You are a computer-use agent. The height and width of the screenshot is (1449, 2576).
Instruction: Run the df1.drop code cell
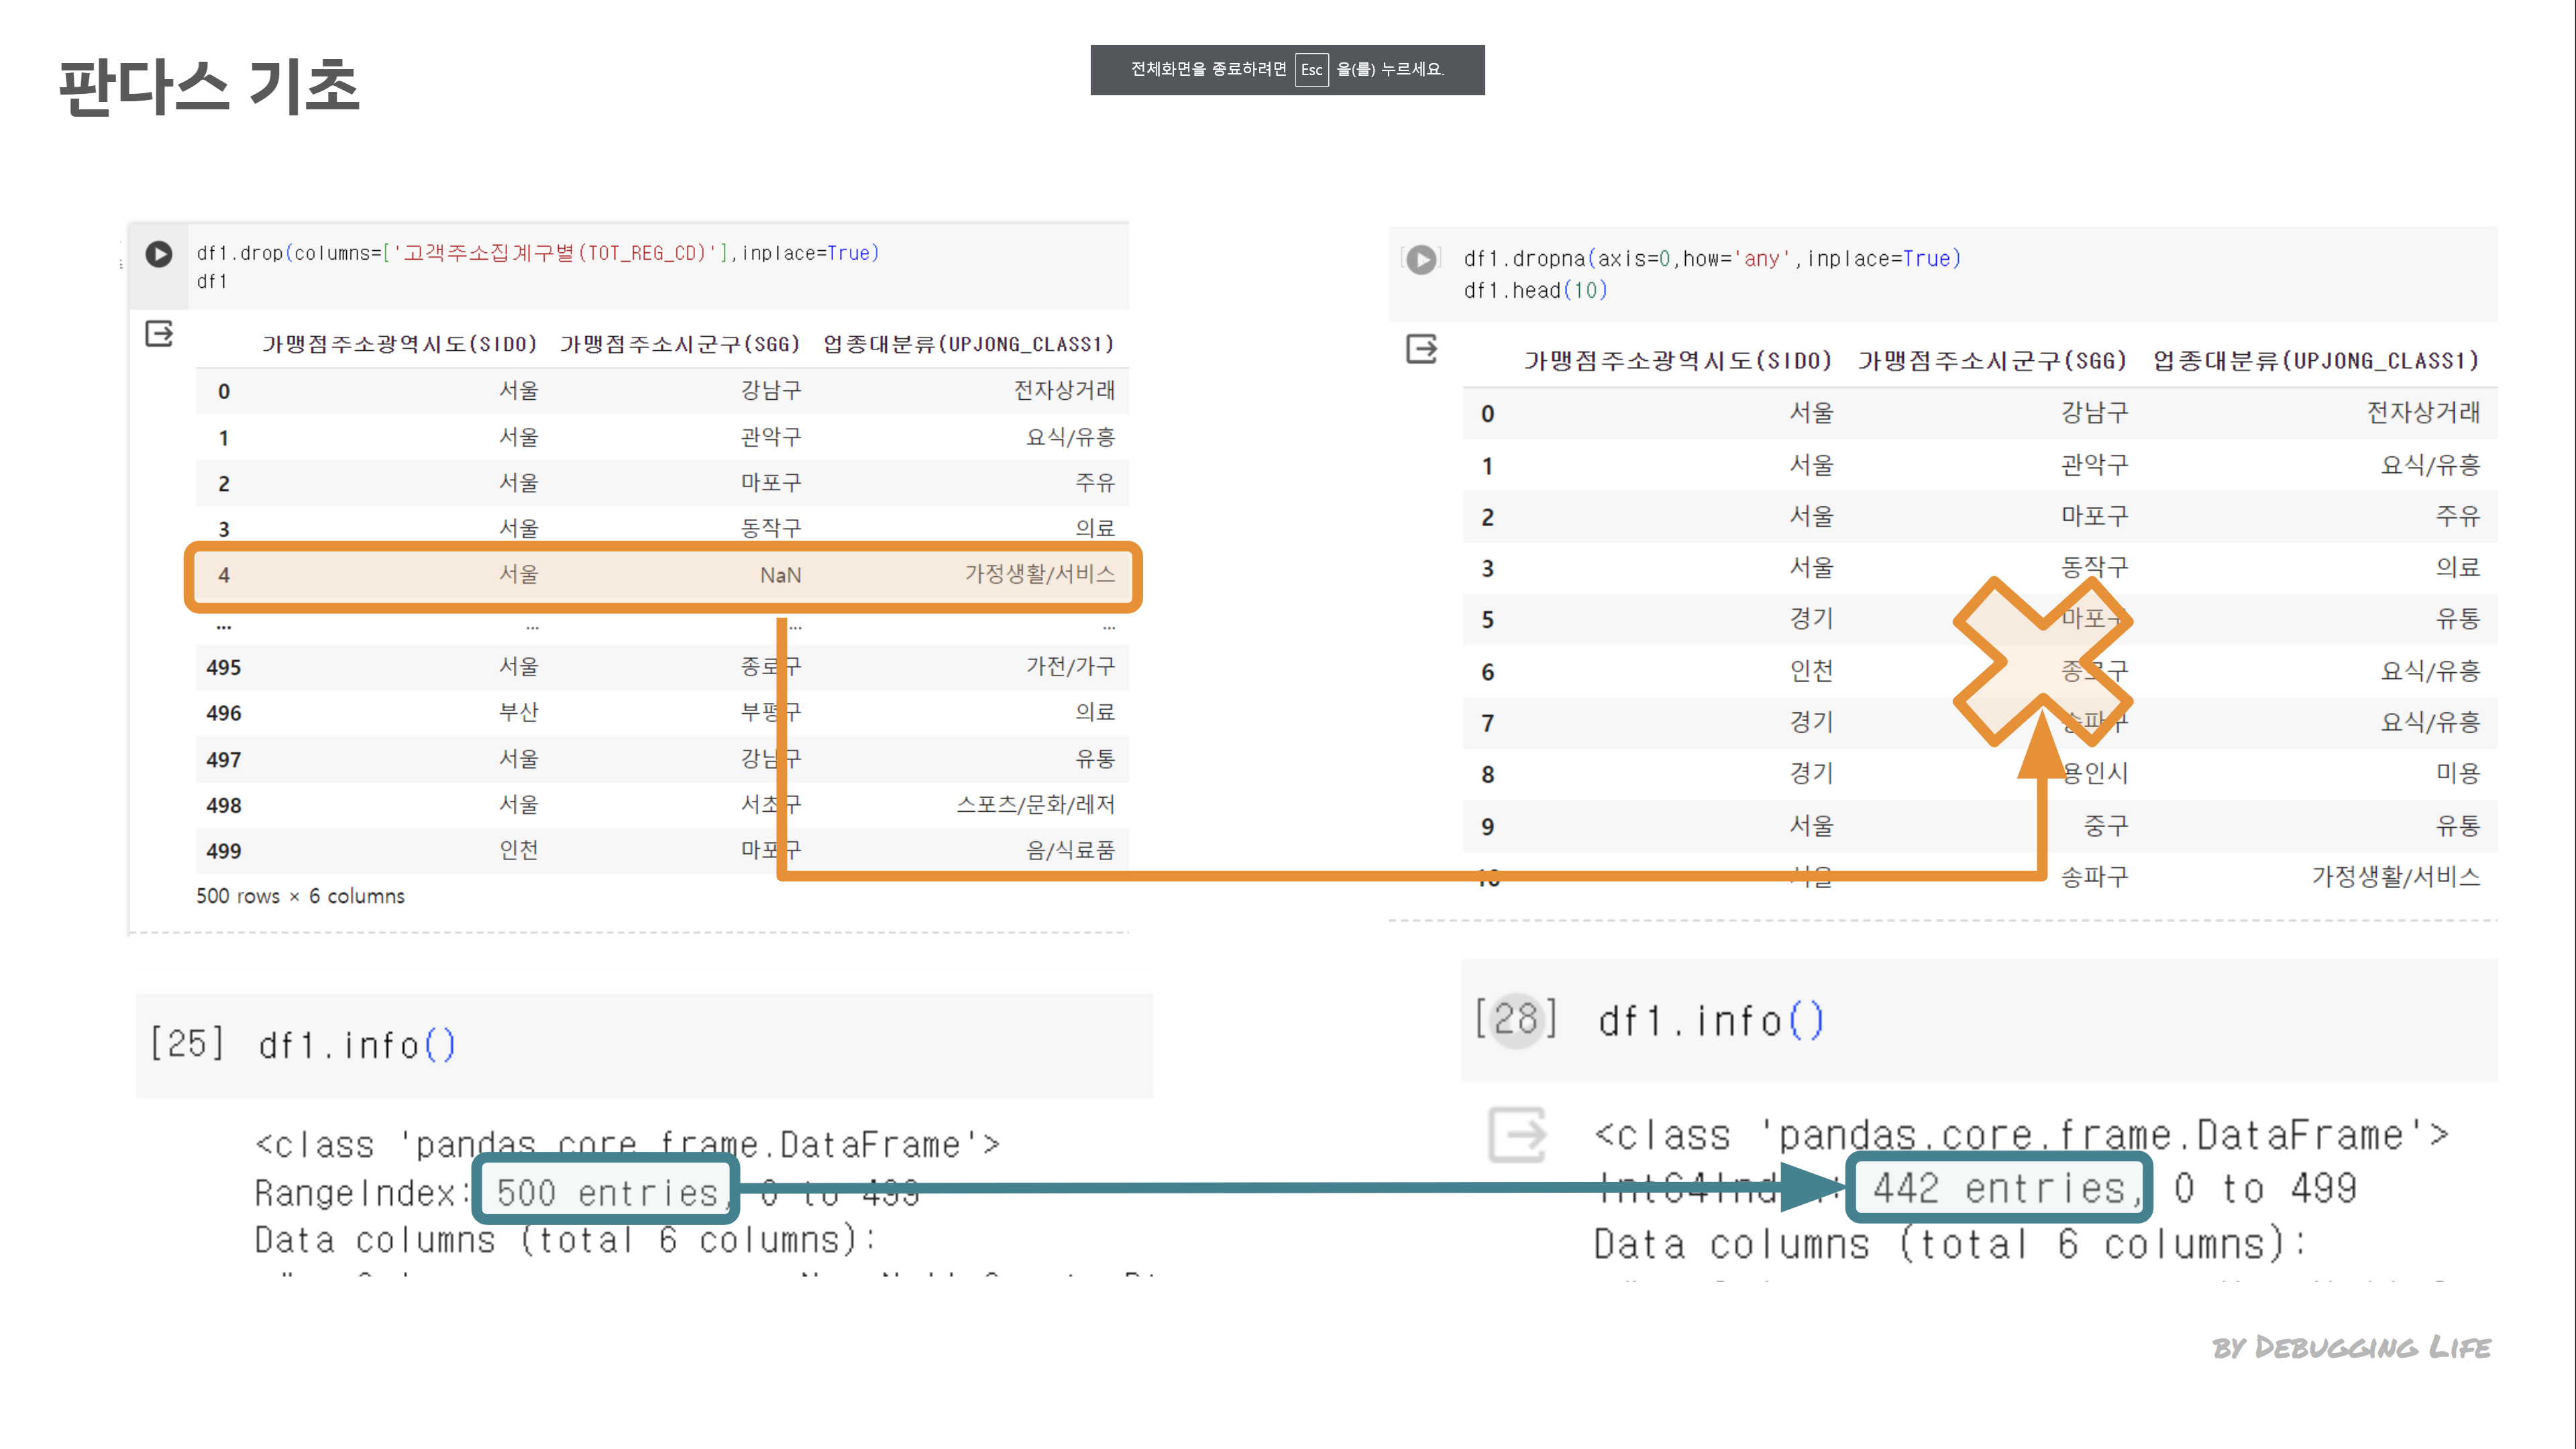[159, 254]
